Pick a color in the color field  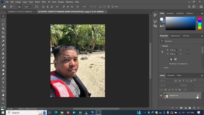click(180, 23)
